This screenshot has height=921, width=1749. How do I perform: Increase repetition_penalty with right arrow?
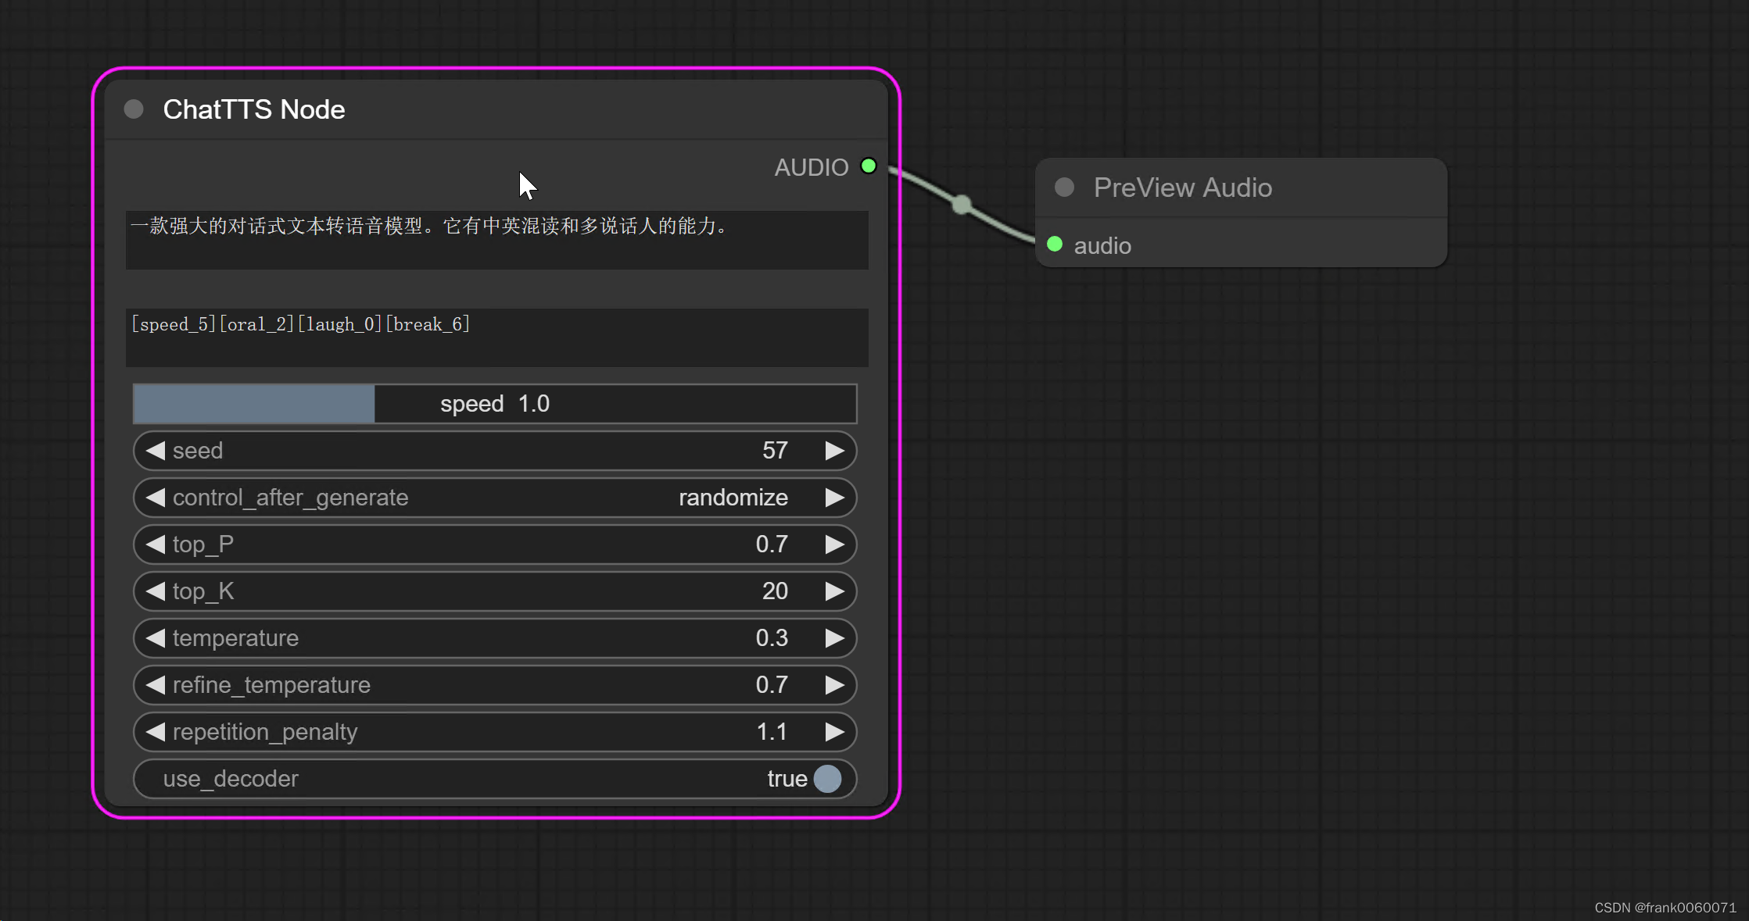(835, 732)
